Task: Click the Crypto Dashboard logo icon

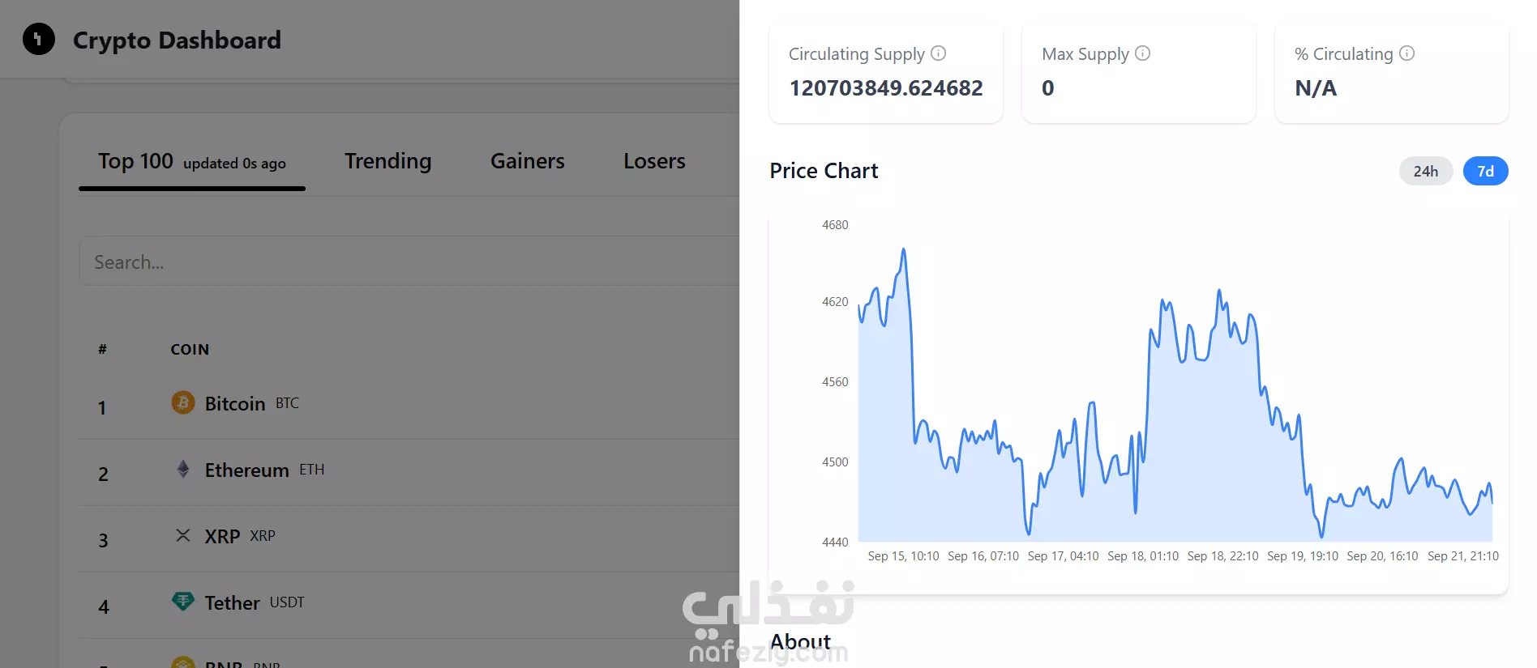Action: pyautogui.click(x=39, y=39)
